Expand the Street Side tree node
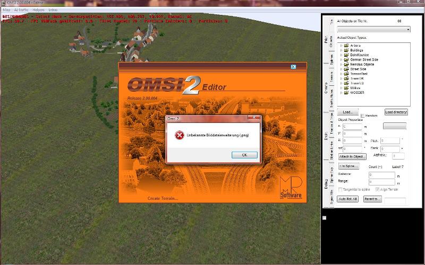Screen dimensions: 425x265 pyautogui.click(x=341, y=69)
